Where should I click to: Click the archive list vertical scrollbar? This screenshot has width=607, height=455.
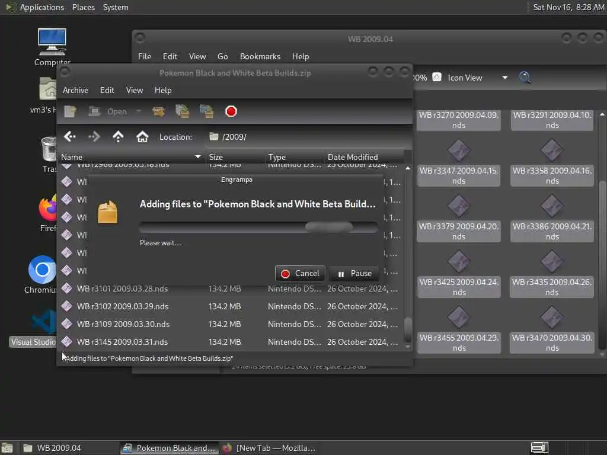[x=408, y=329]
